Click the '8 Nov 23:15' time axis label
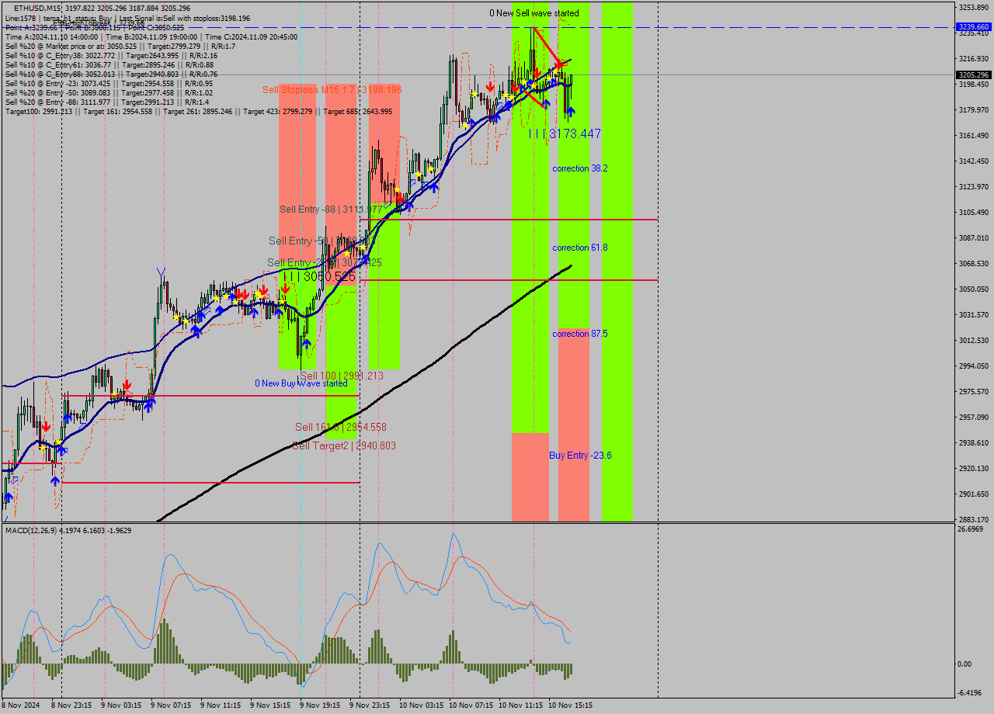Viewport: 994px width, 714px height. pyautogui.click(x=72, y=705)
